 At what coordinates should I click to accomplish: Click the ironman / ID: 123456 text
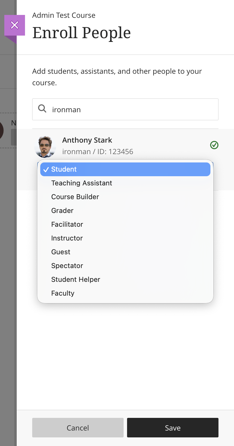click(97, 152)
